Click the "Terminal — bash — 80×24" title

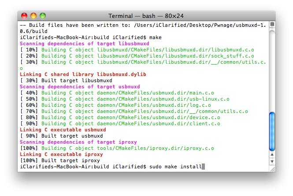[146, 16]
